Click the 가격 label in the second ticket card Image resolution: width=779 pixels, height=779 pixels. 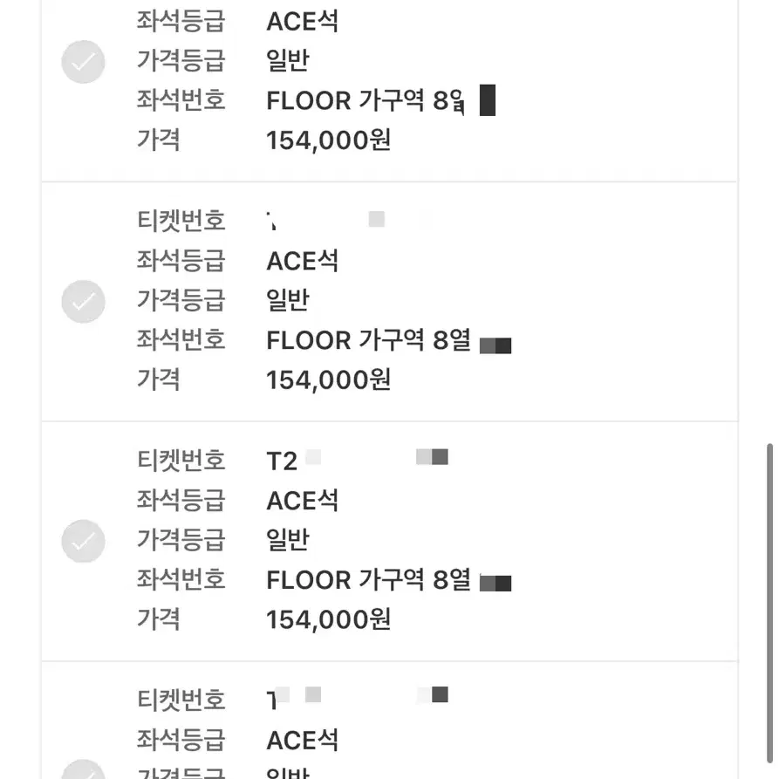point(159,379)
